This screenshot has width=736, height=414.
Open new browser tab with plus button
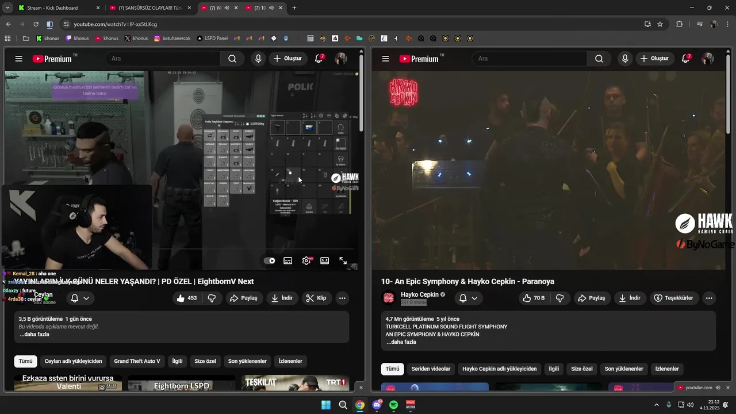[x=294, y=8]
